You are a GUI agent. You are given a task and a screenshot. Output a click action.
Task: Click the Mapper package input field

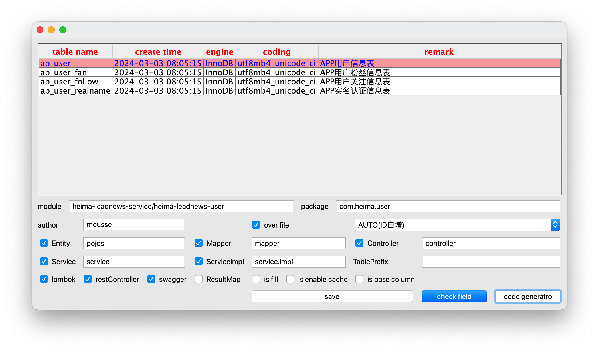point(298,243)
